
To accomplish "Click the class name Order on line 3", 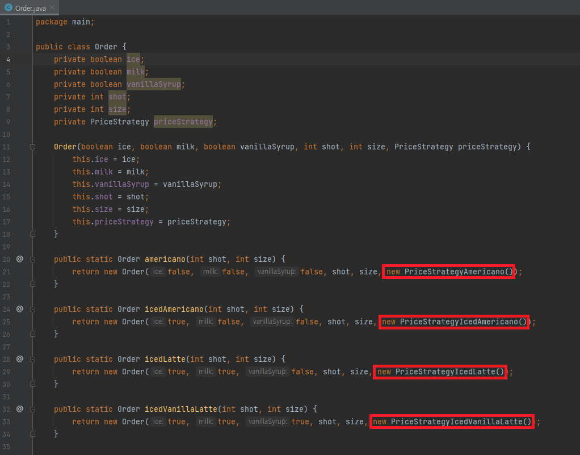I will click(x=106, y=47).
